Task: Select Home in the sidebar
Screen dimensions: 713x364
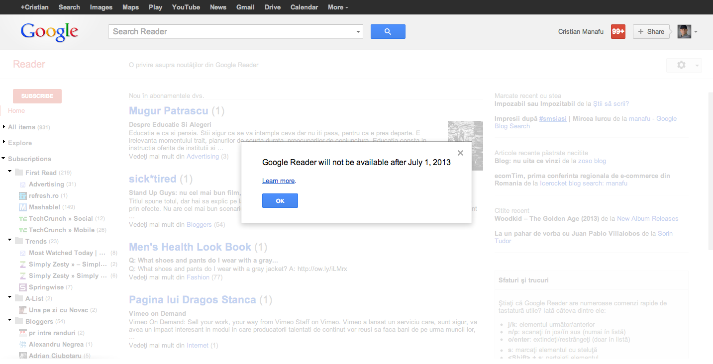Action: tap(16, 110)
